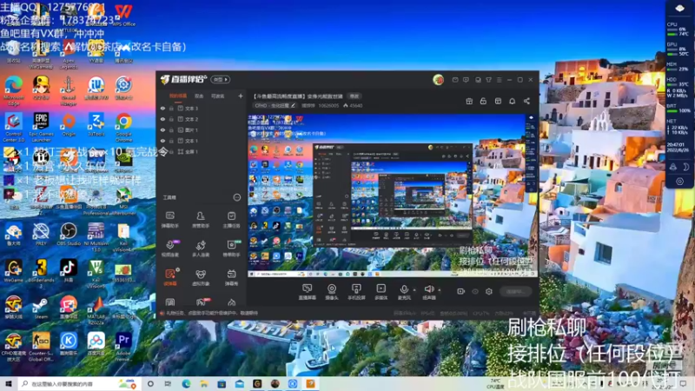Click the unlock padlock icon in header
This screenshot has width=695, height=391.
pyautogui.click(x=483, y=101)
